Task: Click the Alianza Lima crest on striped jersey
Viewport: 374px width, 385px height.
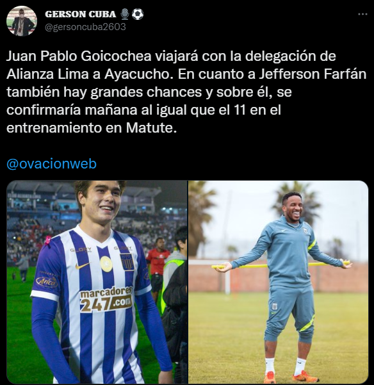Action: pyautogui.click(x=127, y=262)
